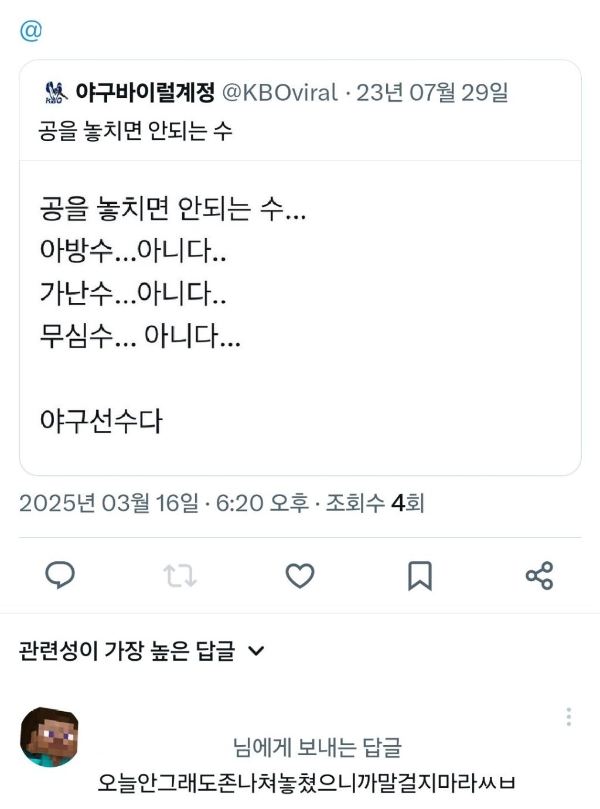Screen dimensions: 600x809
Task: Open the Minecraft Steve avatar profile
Action: tap(49, 736)
